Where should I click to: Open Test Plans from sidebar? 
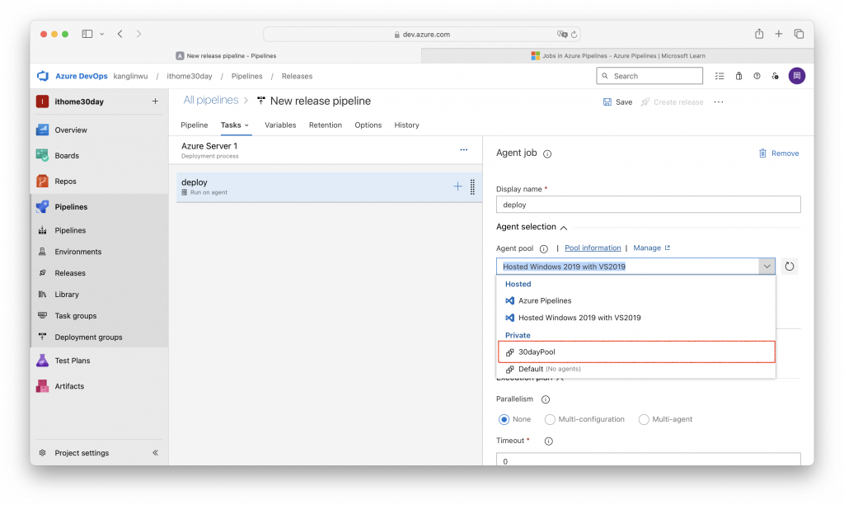point(73,361)
